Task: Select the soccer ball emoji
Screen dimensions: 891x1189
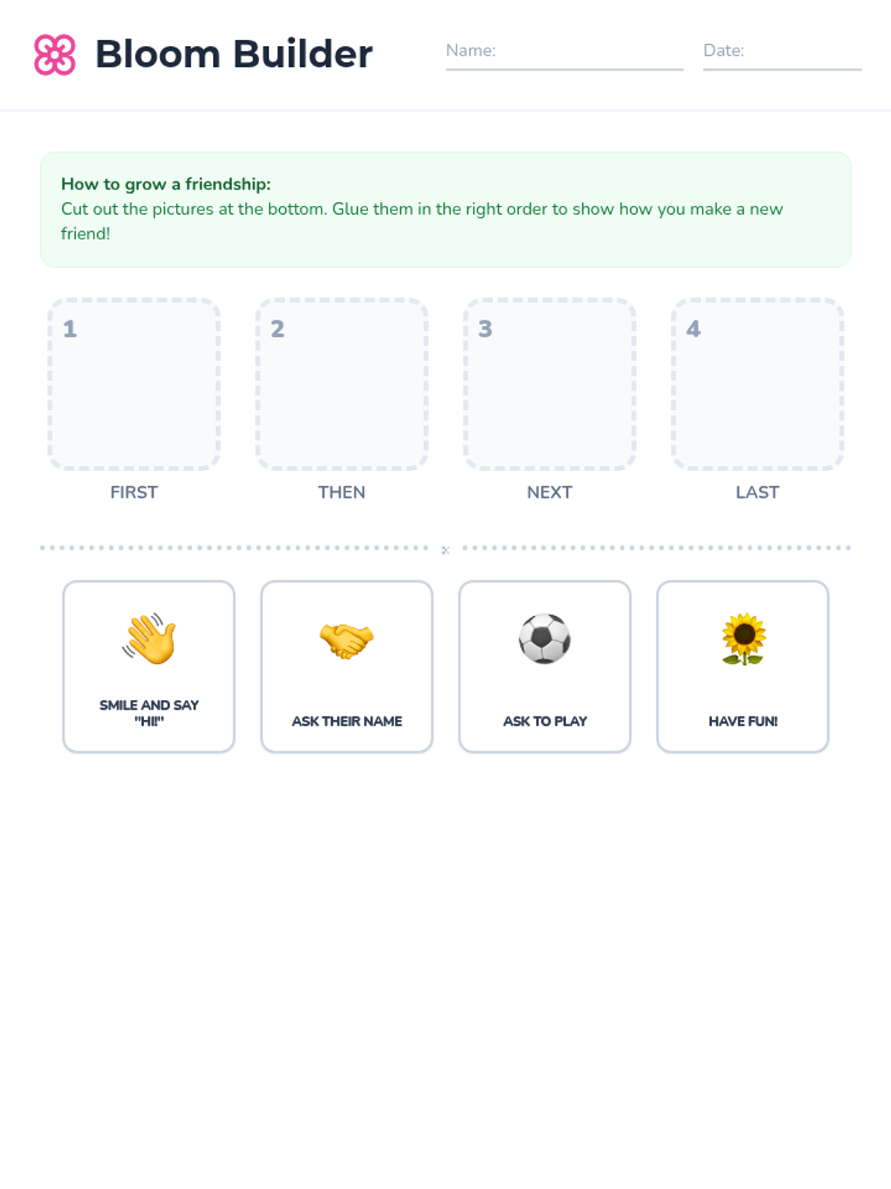Action: point(545,638)
